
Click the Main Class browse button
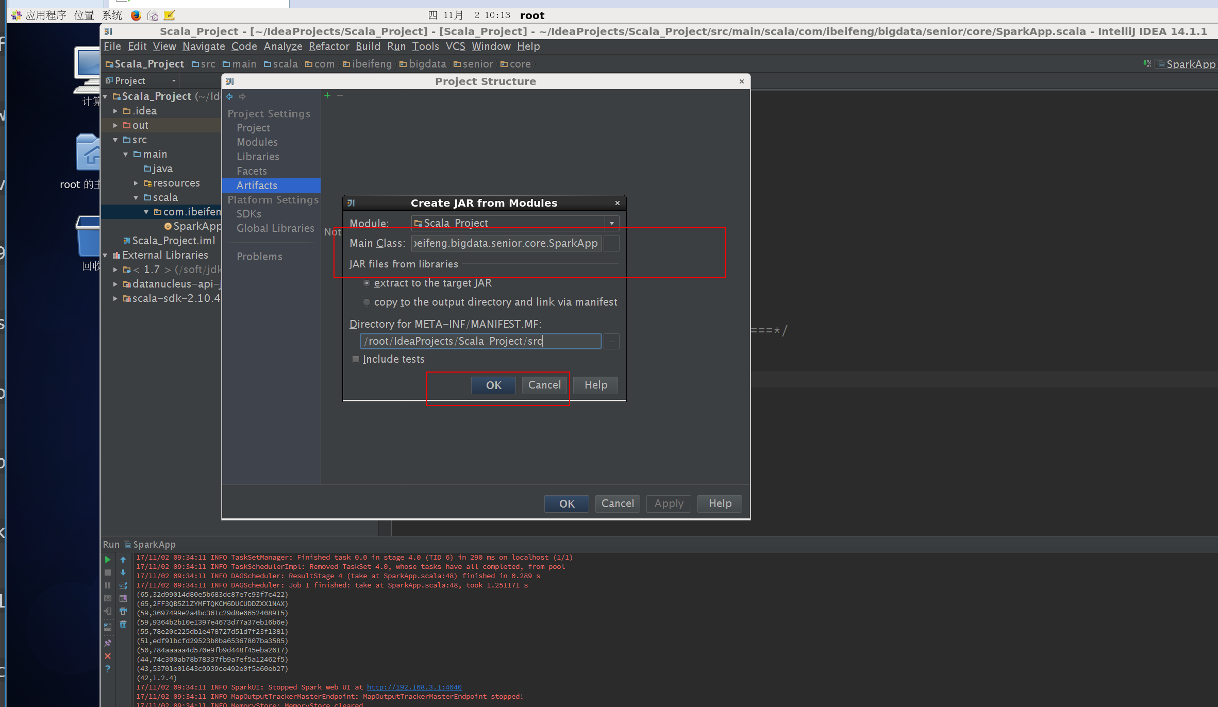612,244
